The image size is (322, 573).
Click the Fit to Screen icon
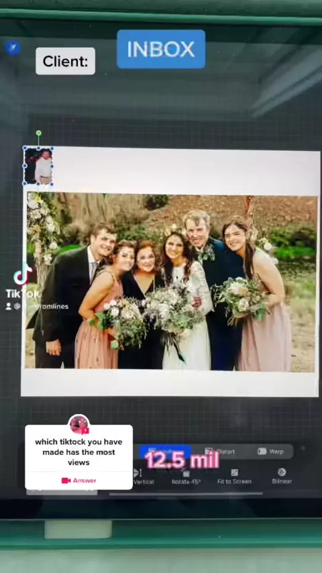[234, 473]
